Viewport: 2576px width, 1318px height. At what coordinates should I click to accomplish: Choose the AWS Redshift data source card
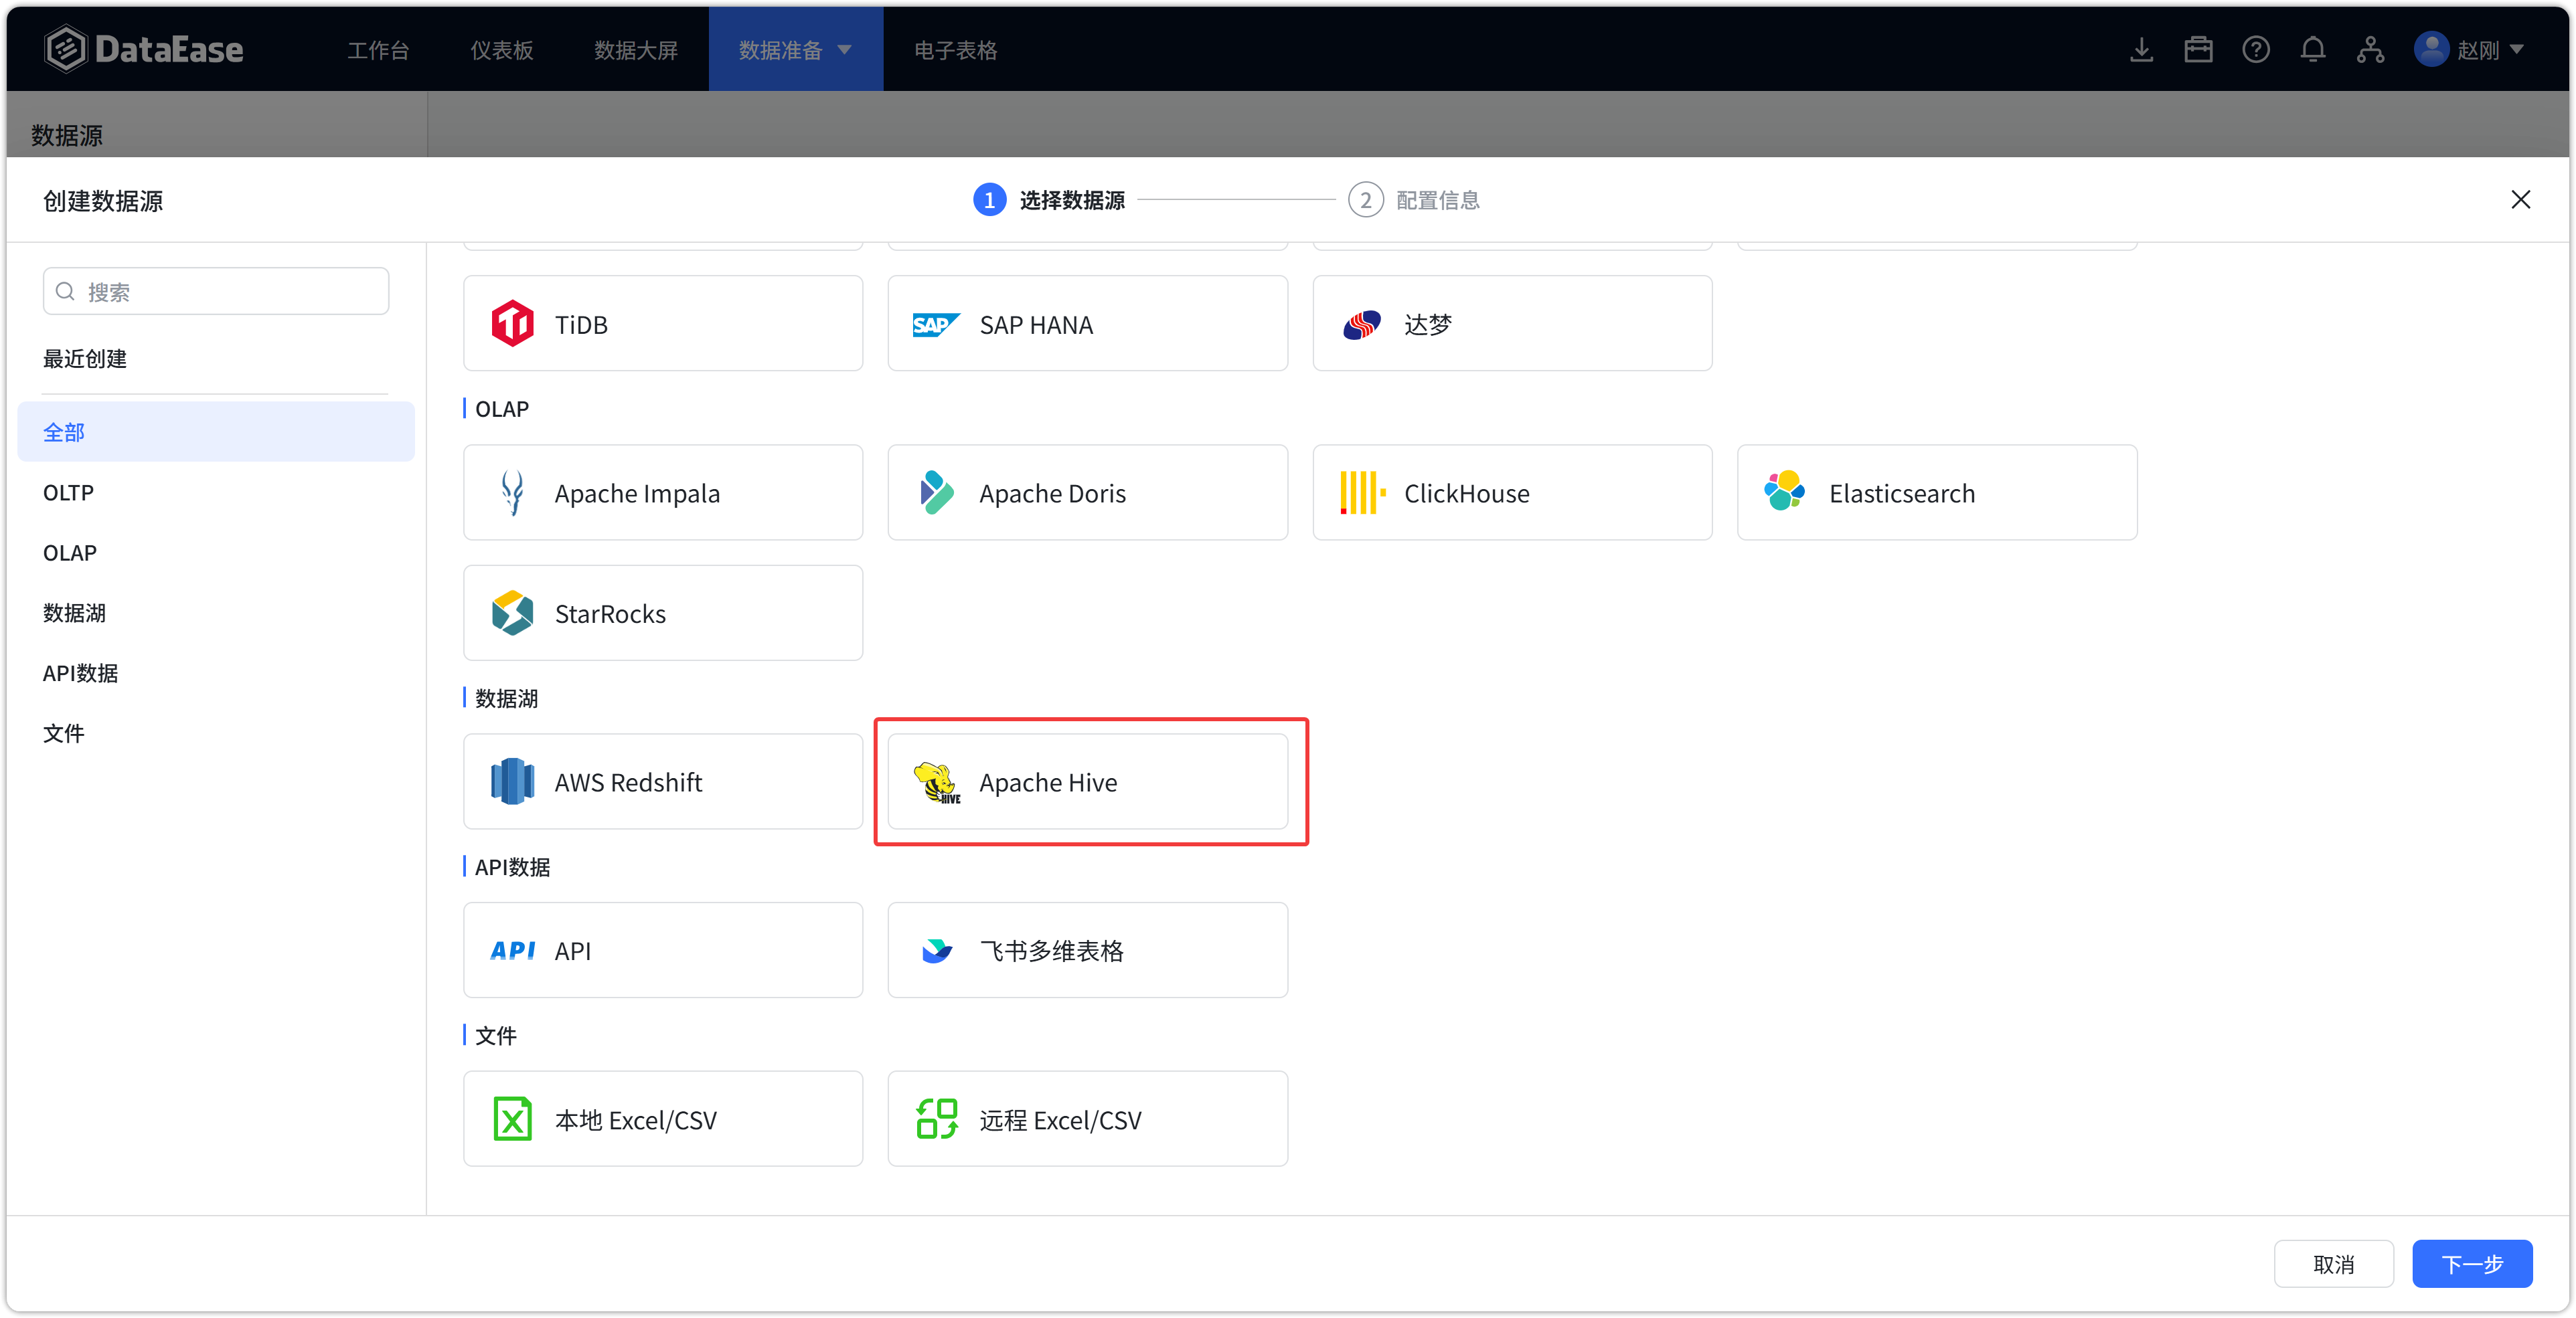pyautogui.click(x=663, y=781)
